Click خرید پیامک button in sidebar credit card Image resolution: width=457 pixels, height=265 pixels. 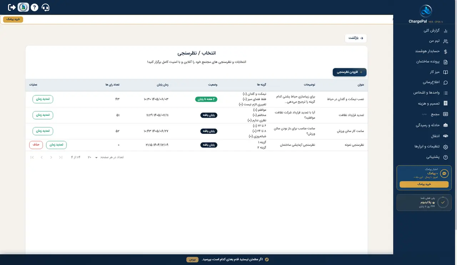click(x=424, y=184)
